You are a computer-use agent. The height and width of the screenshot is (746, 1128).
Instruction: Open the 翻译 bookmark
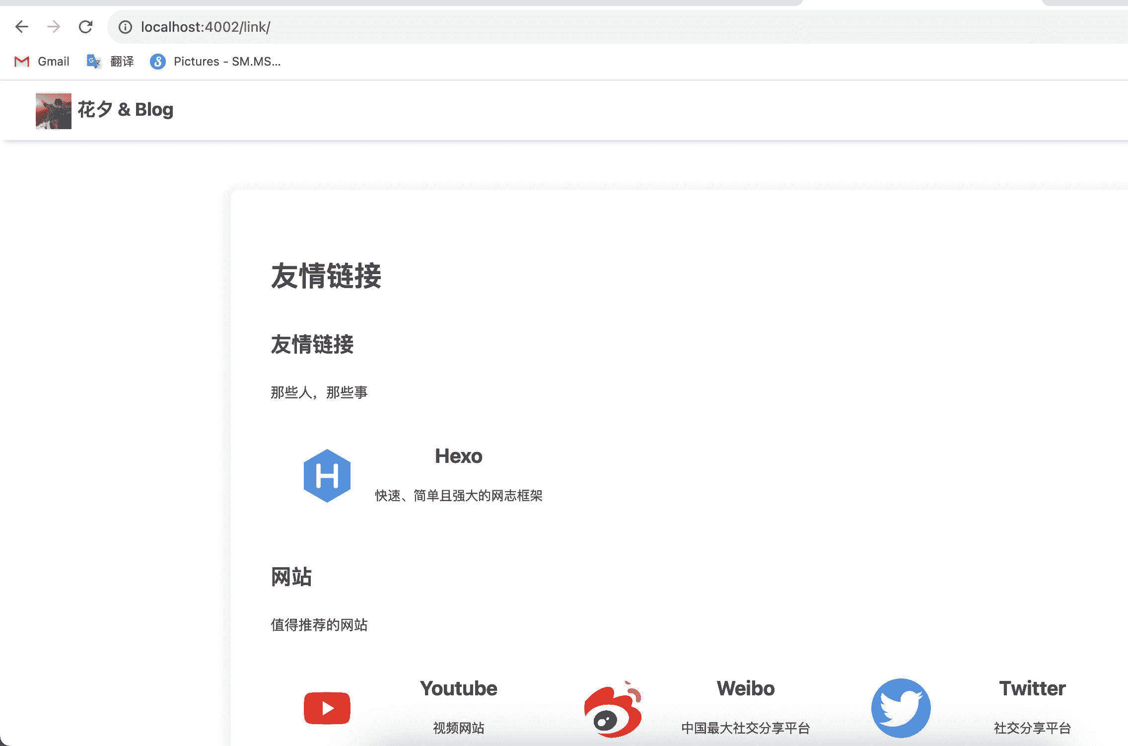click(110, 62)
